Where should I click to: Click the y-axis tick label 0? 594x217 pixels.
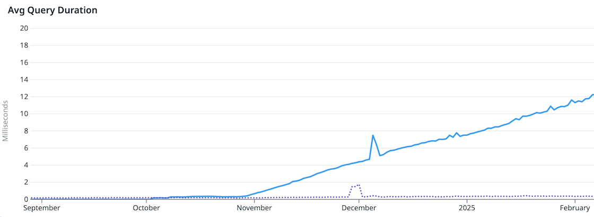click(x=25, y=199)
